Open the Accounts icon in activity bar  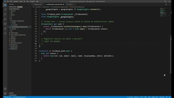pos(5,89)
